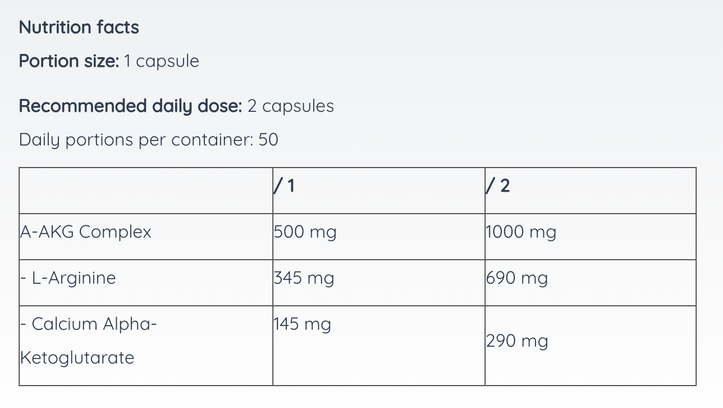This screenshot has height=408, width=723.
Task: Click the Recommended daily dose text
Action: point(130,106)
